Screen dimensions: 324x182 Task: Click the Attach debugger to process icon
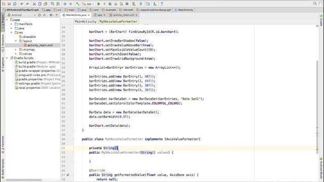pyautogui.click(x=121, y=4)
